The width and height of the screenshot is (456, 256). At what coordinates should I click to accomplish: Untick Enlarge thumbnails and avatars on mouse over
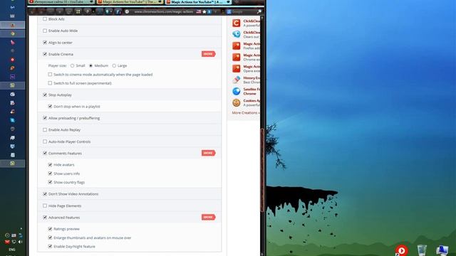50,238
